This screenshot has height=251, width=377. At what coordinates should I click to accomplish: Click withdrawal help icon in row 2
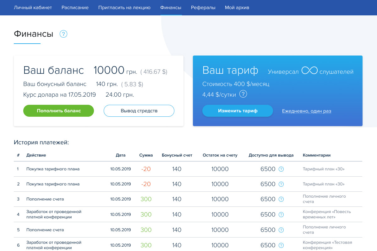pyautogui.click(x=281, y=184)
